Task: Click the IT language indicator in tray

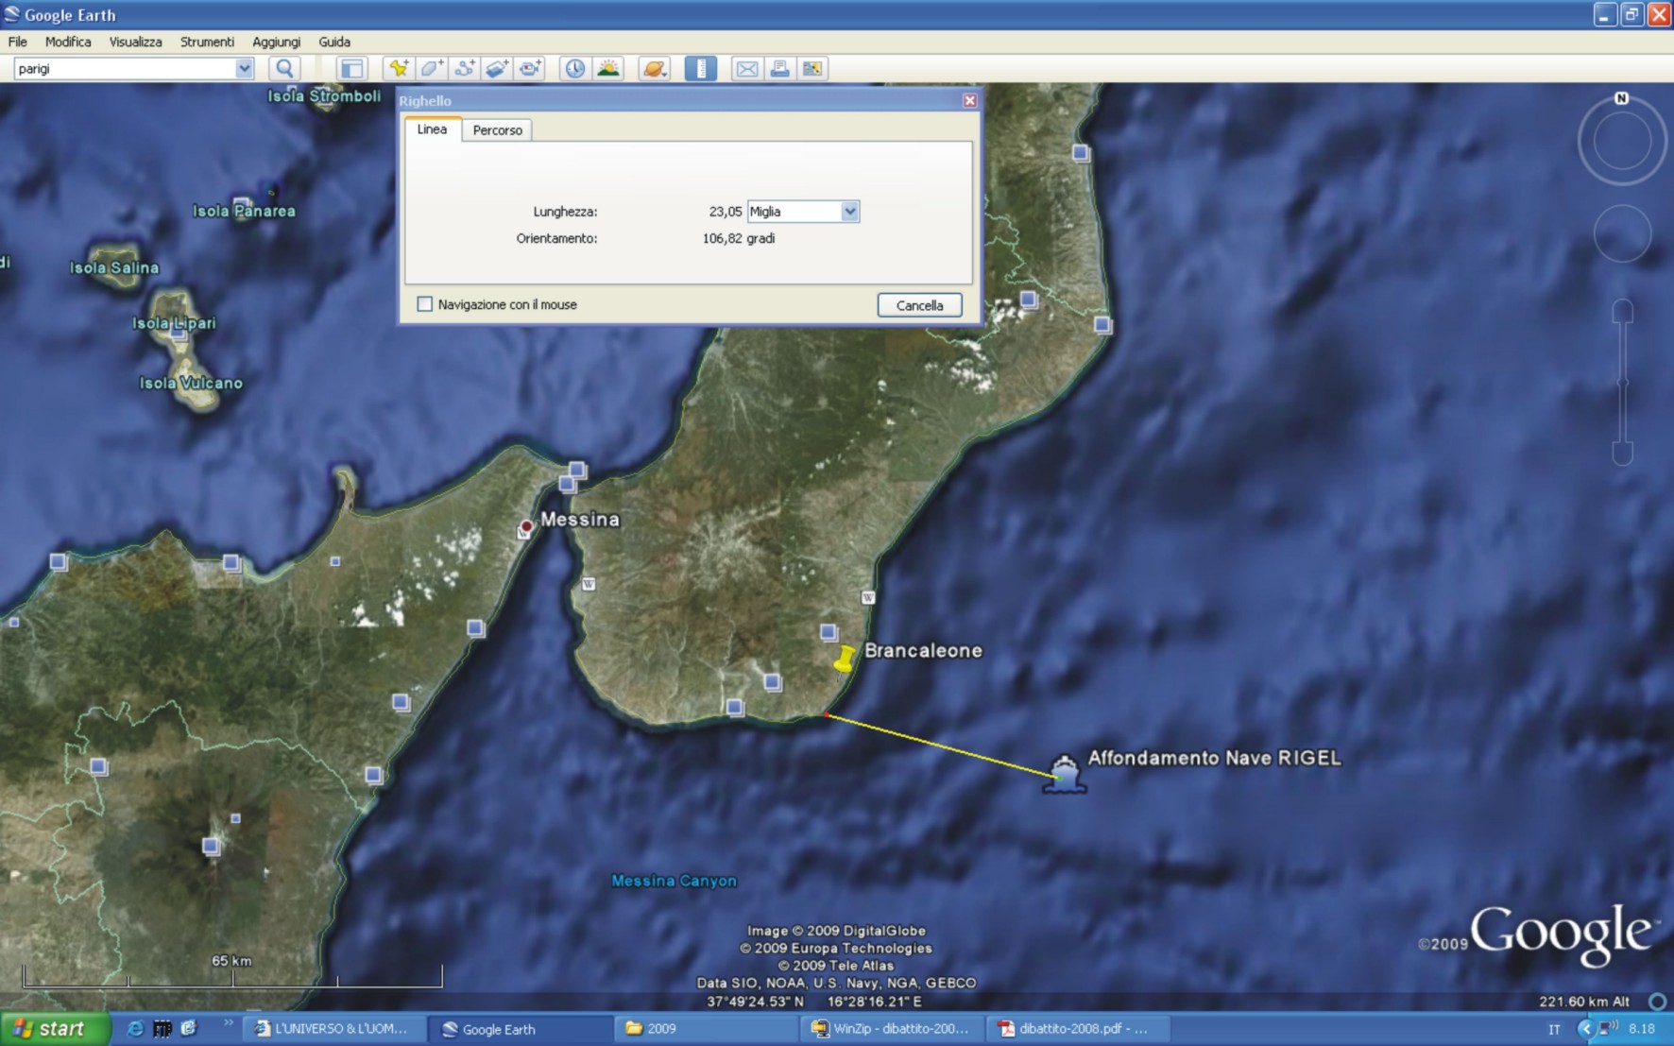Action: 1554,1029
